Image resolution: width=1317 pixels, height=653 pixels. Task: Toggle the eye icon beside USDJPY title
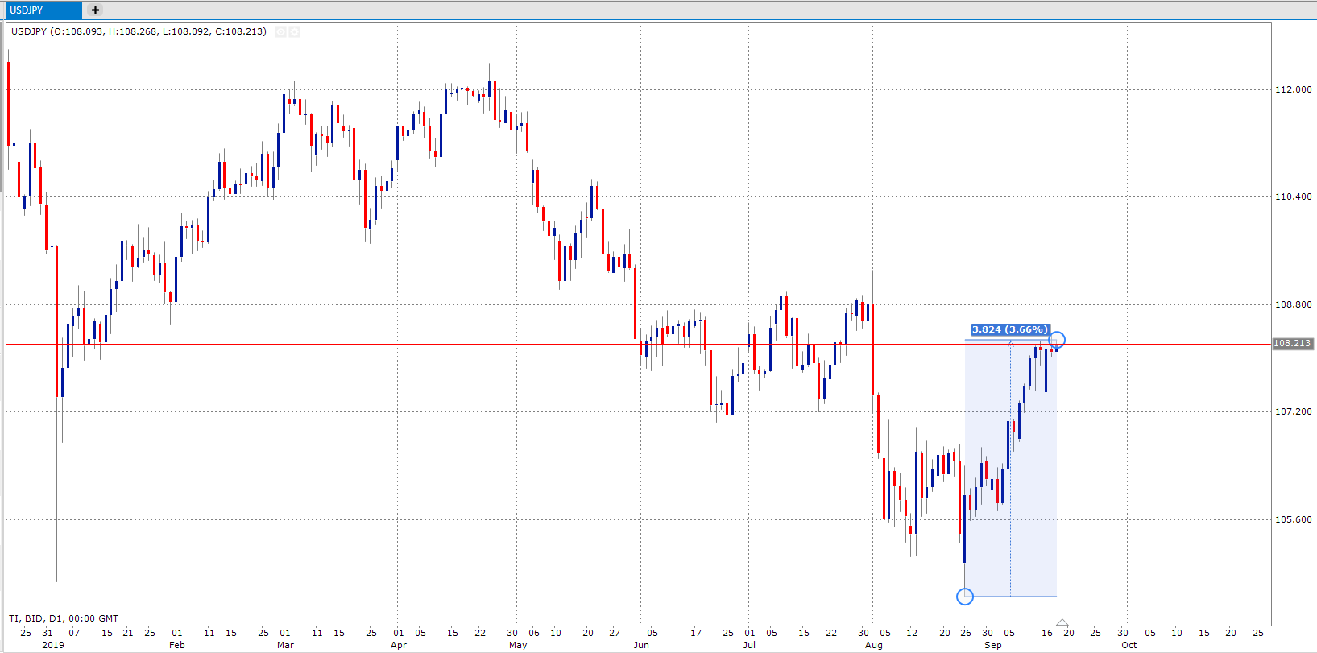click(280, 32)
